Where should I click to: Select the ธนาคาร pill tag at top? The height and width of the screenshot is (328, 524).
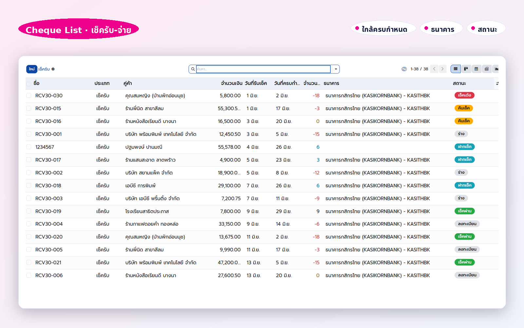coord(441,29)
